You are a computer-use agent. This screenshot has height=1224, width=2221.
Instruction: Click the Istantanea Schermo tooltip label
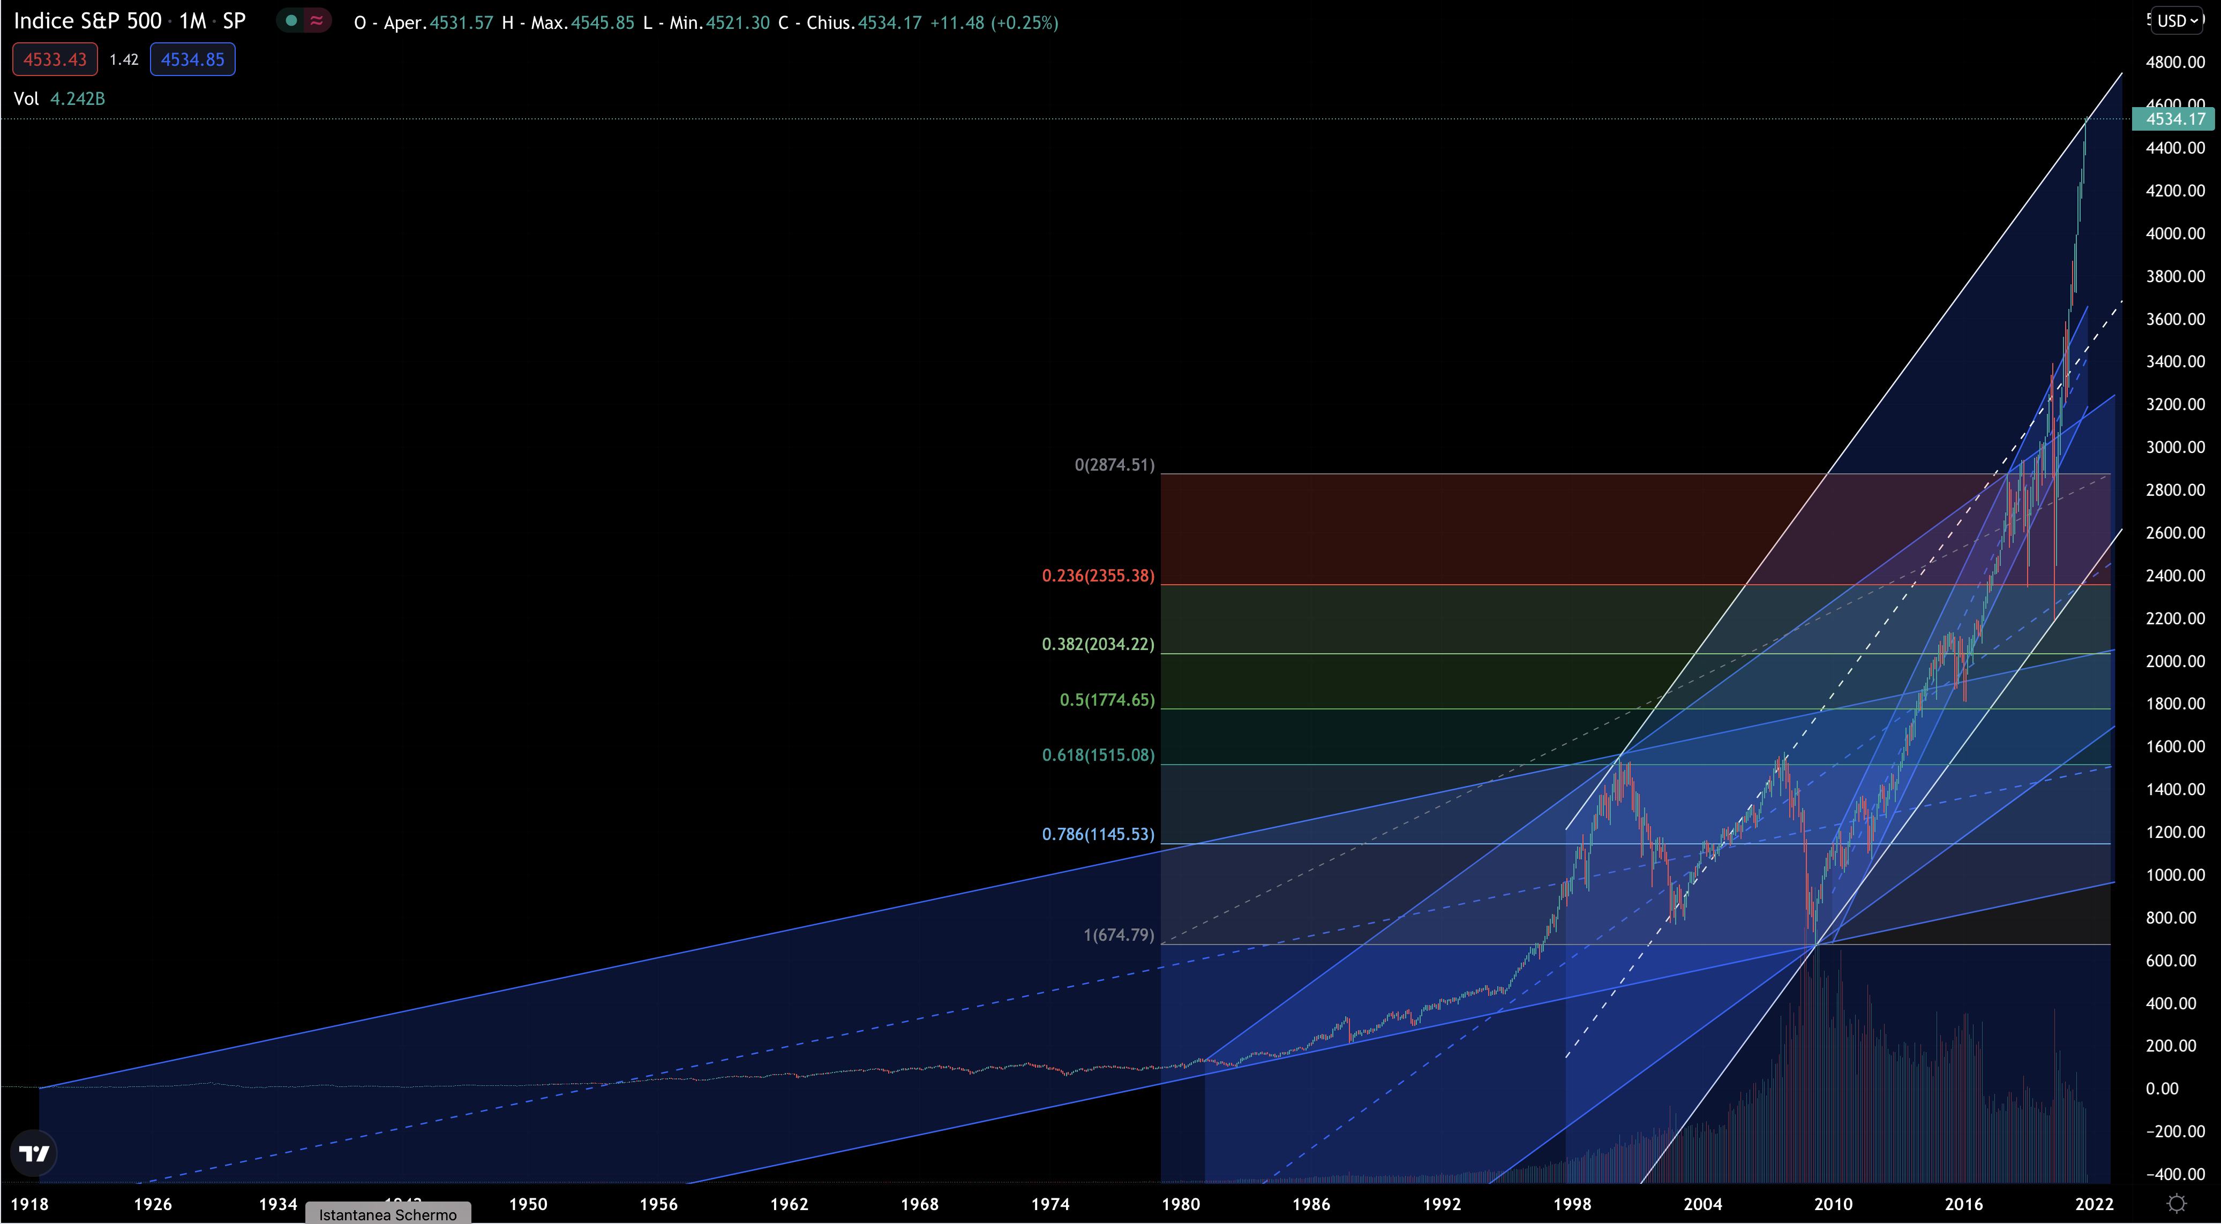[x=388, y=1214]
